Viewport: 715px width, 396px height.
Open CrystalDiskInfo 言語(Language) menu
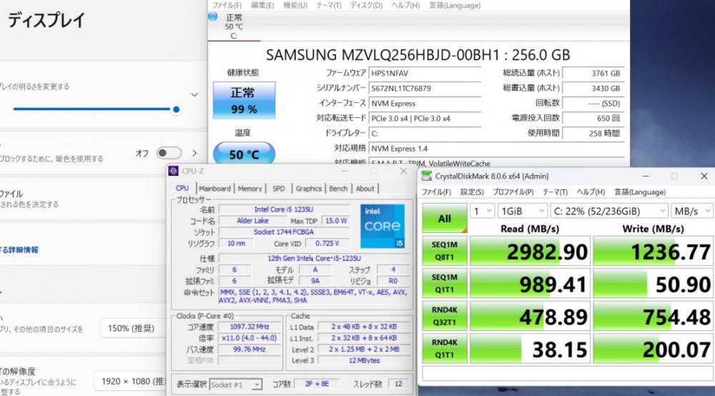(x=455, y=5)
